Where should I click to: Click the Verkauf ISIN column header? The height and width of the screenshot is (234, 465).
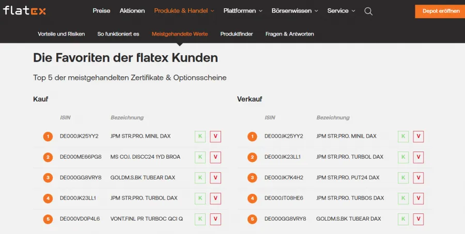270,118
